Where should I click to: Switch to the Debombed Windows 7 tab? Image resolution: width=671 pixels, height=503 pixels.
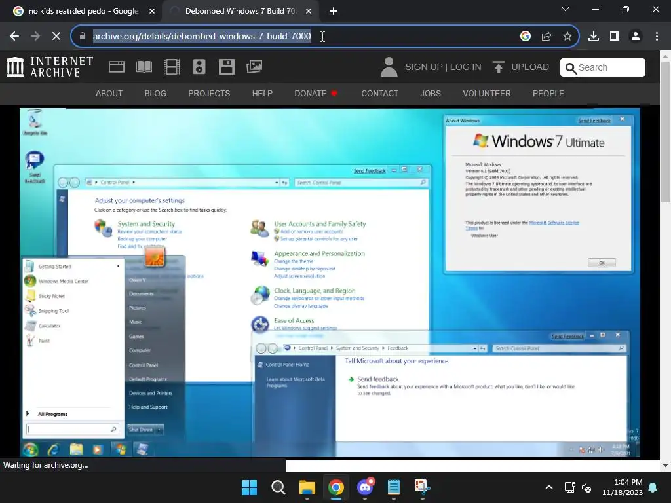click(240, 11)
